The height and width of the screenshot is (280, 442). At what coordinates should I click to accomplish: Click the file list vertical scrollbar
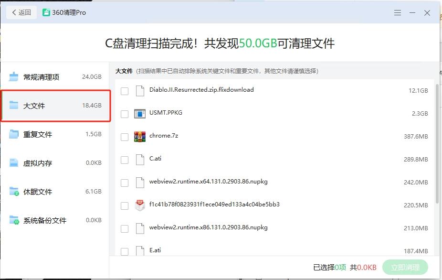coord(437,143)
